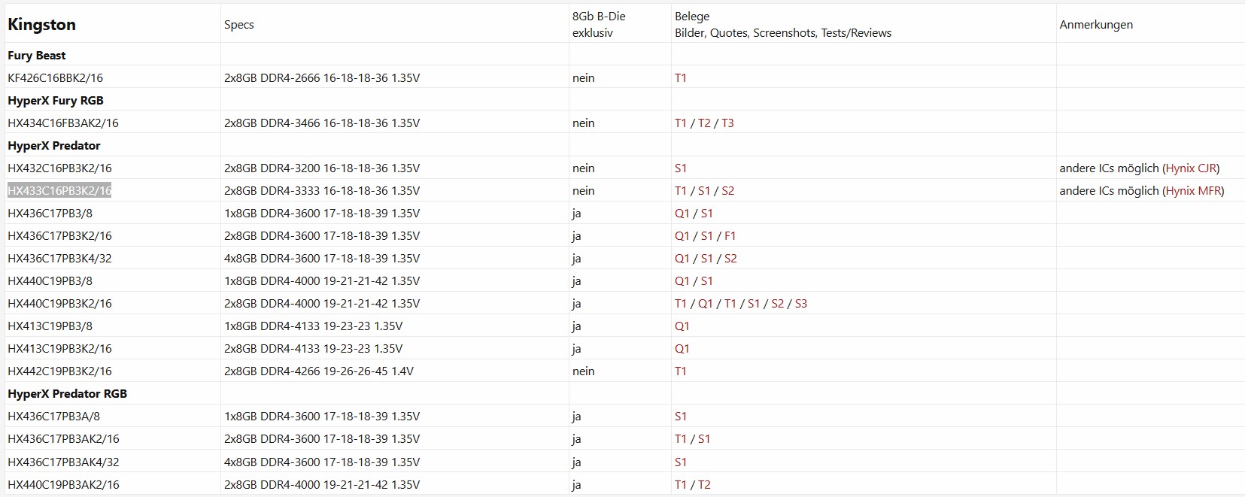Open the Hynix MFR link

[x=1193, y=191]
